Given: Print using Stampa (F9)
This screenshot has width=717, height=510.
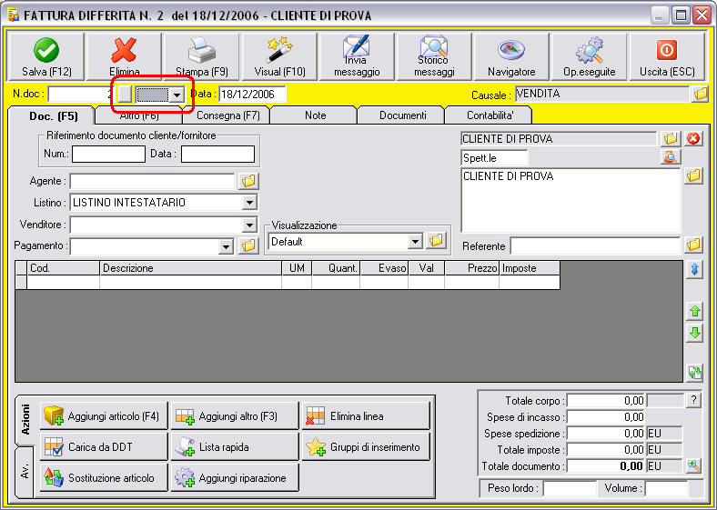Looking at the screenshot, I should [x=202, y=56].
